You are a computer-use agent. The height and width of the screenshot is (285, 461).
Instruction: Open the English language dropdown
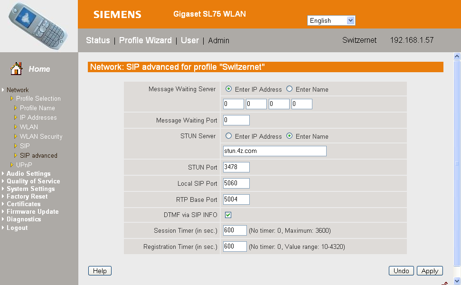[331, 20]
